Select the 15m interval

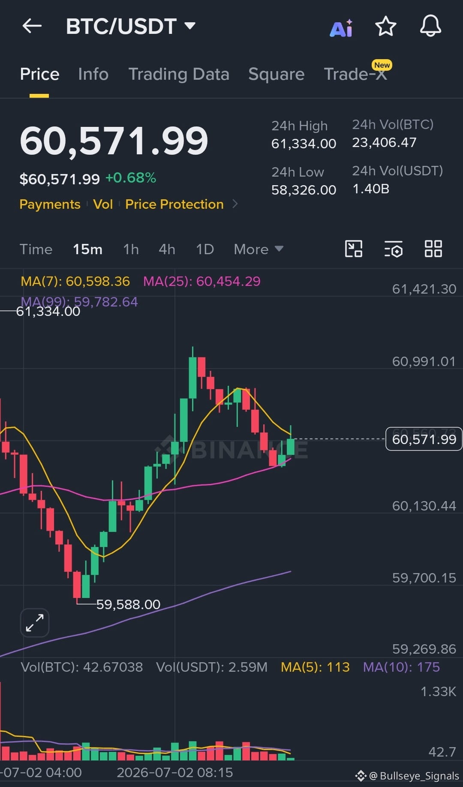pyautogui.click(x=87, y=249)
